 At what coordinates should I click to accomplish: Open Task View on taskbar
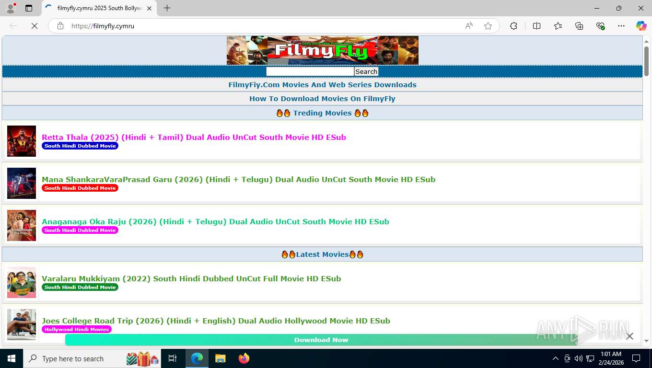pyautogui.click(x=173, y=358)
